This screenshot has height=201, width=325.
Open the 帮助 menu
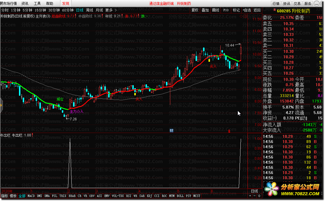click(49, 3)
